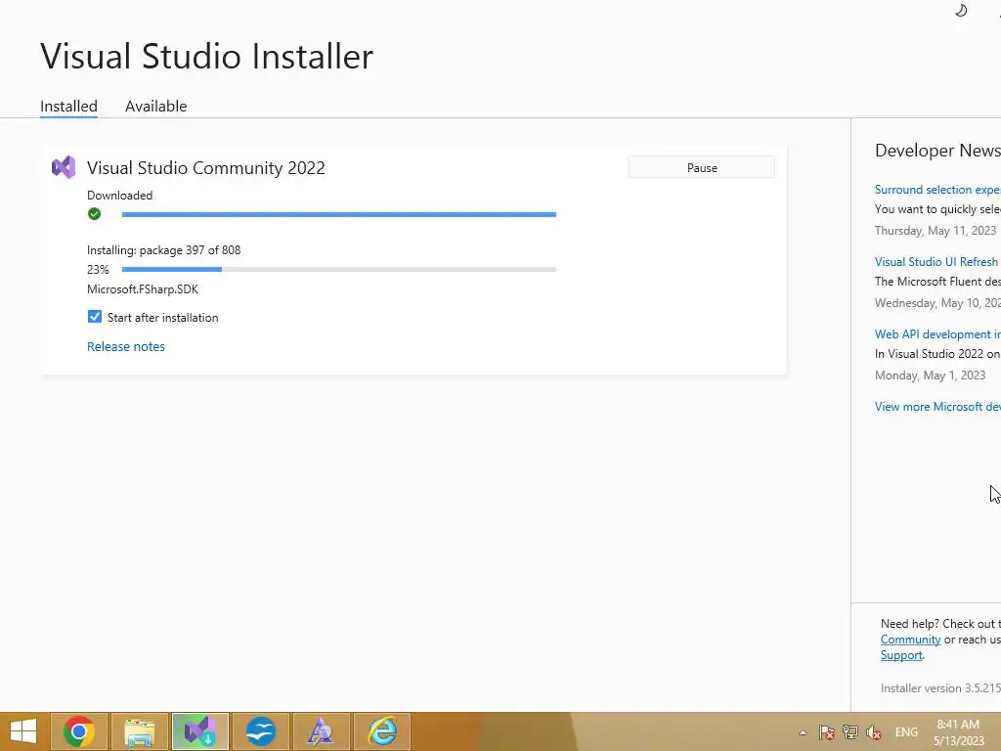This screenshot has height=751, width=1001.
Task: Open Surround selection news article link
Action: [x=937, y=190]
